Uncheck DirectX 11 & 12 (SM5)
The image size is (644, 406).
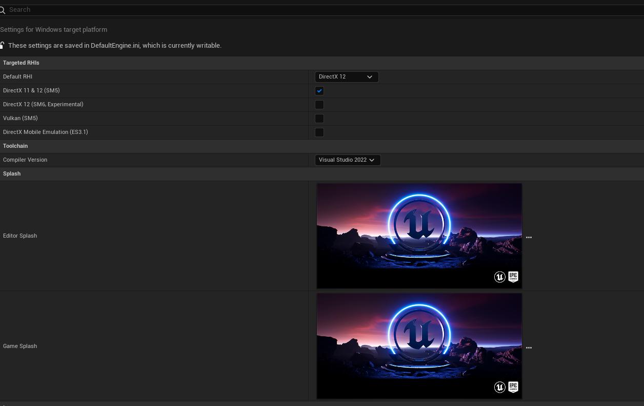coord(319,91)
